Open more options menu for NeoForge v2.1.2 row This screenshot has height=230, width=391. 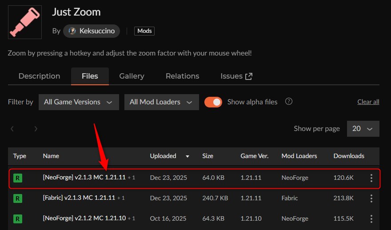click(x=371, y=219)
